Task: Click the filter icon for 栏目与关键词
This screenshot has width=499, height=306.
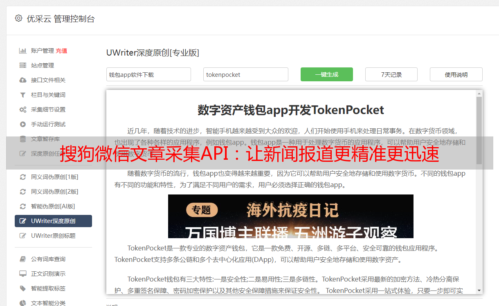Action: 23,95
